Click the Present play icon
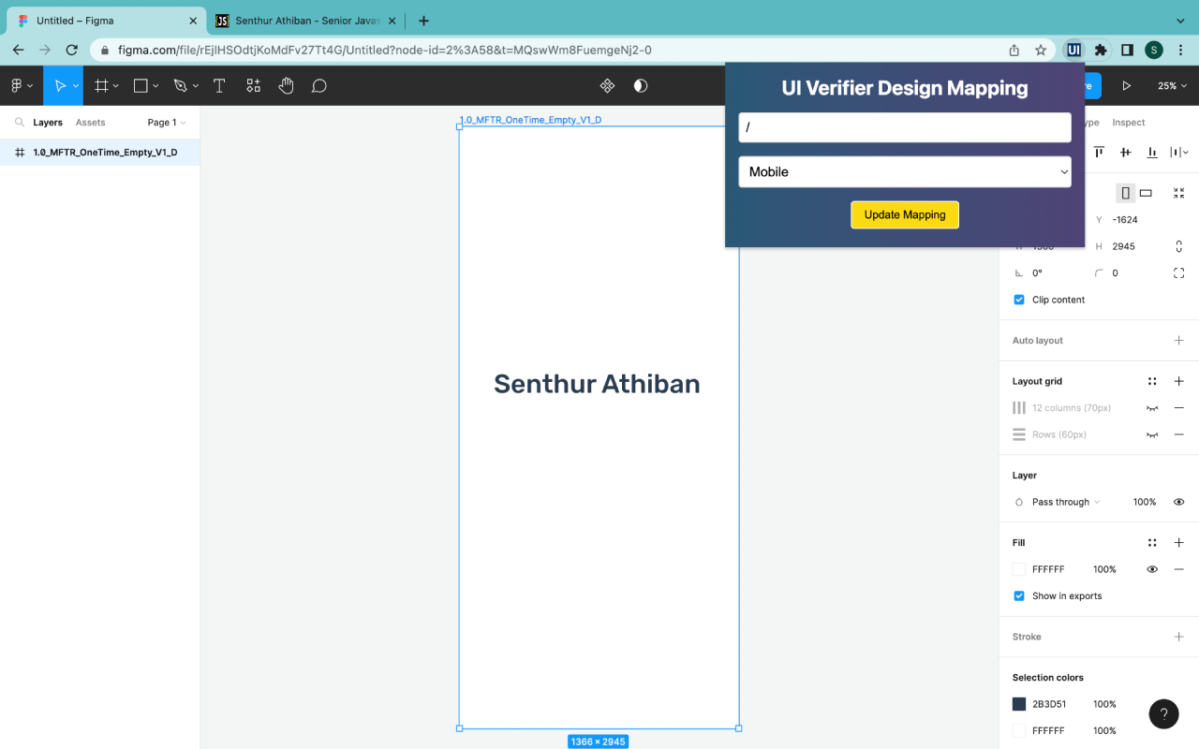The image size is (1199, 749). (x=1127, y=86)
